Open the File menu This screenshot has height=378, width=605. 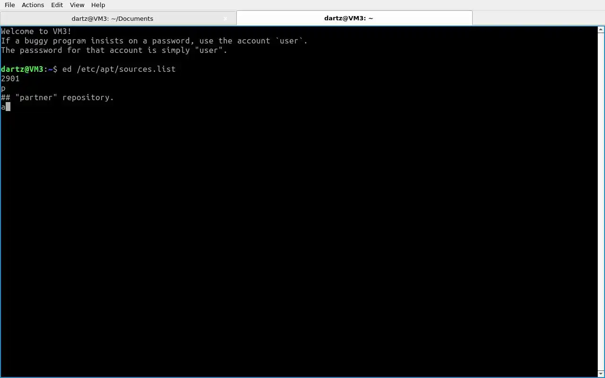[x=9, y=5]
